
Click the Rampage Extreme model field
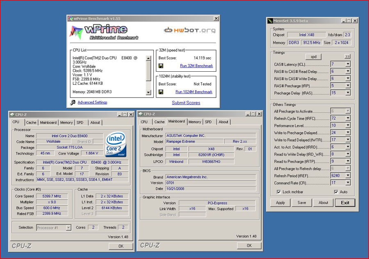tap(194, 142)
